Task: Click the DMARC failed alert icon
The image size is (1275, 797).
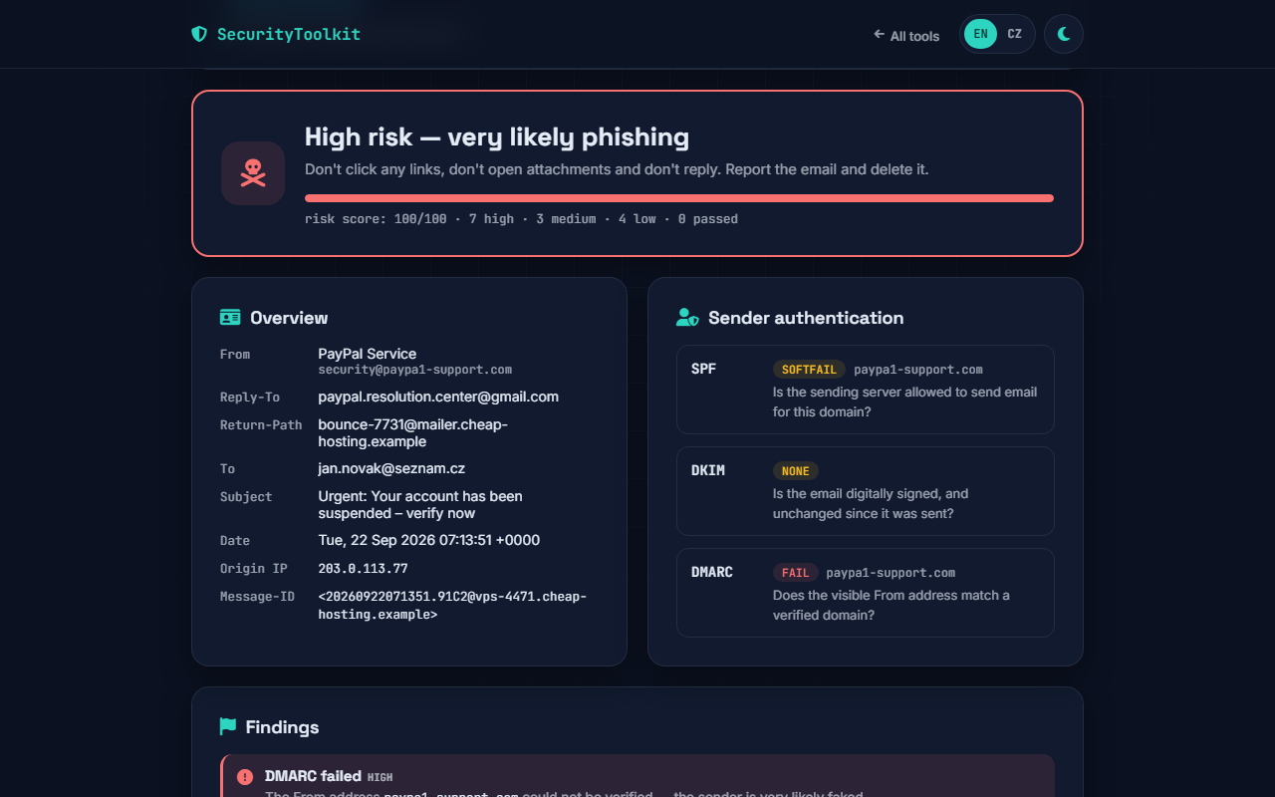Action: 245,777
